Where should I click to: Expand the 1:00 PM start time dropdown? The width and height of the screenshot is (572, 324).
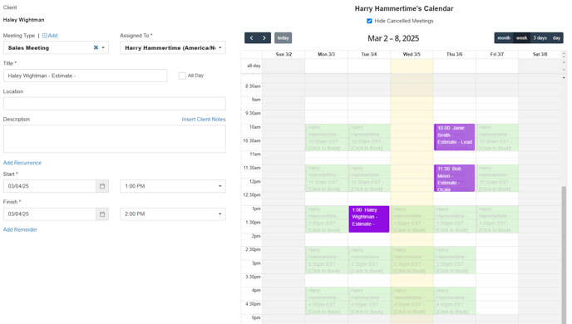coord(173,186)
